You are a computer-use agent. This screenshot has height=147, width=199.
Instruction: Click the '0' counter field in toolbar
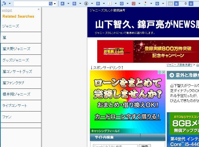[184, 4]
